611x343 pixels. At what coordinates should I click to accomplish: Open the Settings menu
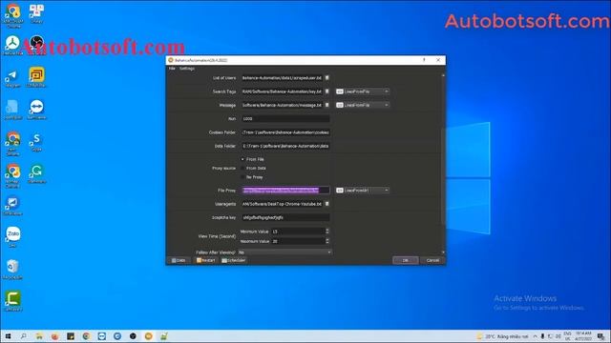point(187,69)
